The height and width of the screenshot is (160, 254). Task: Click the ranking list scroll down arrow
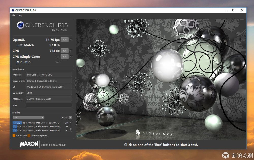point(71,131)
